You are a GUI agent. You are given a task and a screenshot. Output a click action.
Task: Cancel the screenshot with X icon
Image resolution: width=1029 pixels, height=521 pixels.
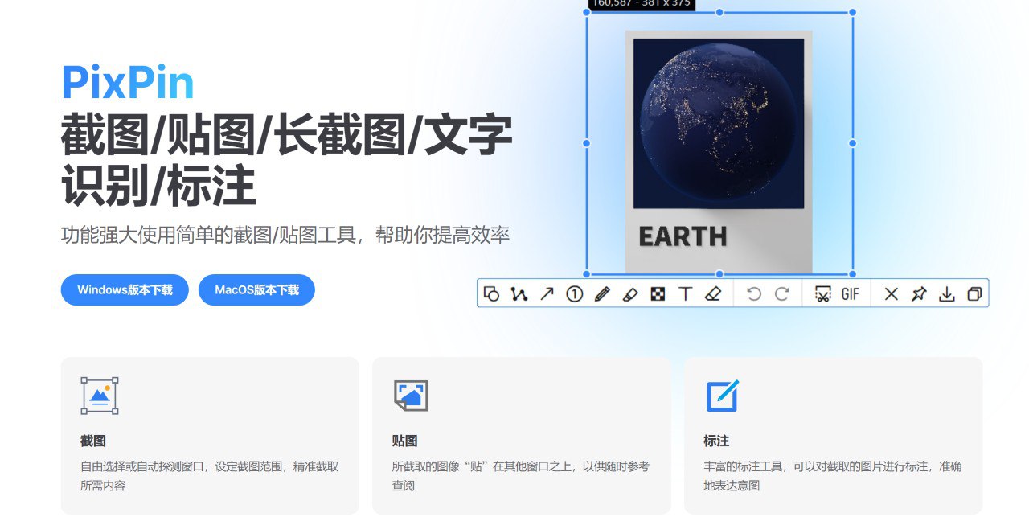click(x=891, y=293)
